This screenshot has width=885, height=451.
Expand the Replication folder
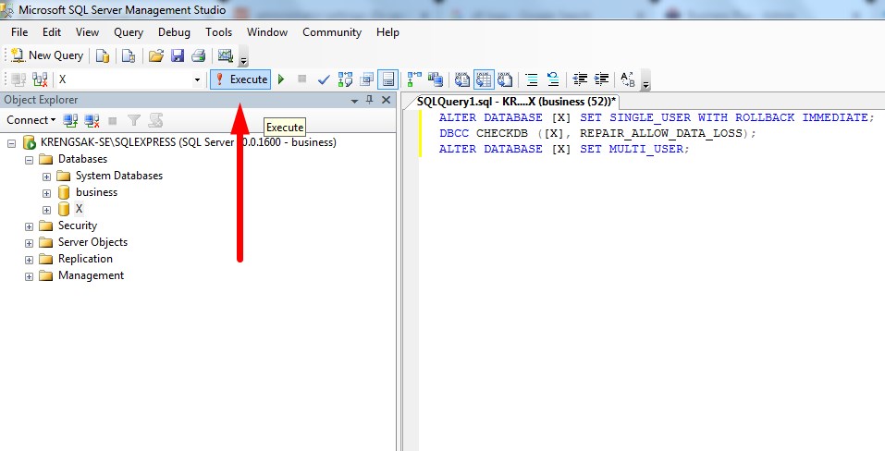pos(30,260)
